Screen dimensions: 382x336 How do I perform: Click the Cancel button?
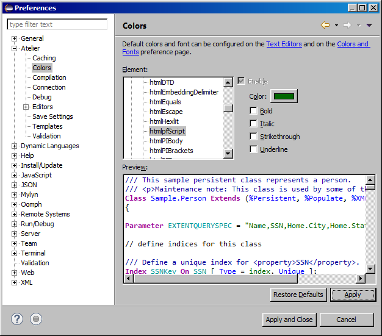point(346,320)
